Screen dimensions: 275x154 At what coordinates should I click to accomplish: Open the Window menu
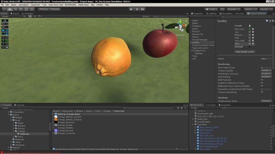coord(100,5)
